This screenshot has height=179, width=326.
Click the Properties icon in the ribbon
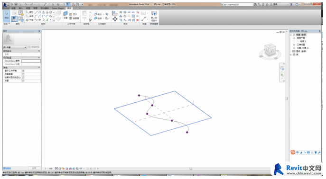pyautogui.click(x=14, y=19)
